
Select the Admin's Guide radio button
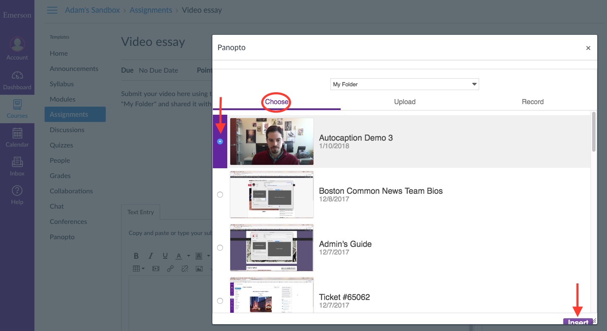click(220, 248)
